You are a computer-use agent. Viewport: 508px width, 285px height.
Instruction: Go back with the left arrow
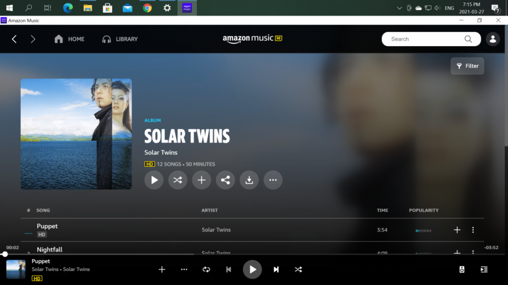(x=14, y=39)
